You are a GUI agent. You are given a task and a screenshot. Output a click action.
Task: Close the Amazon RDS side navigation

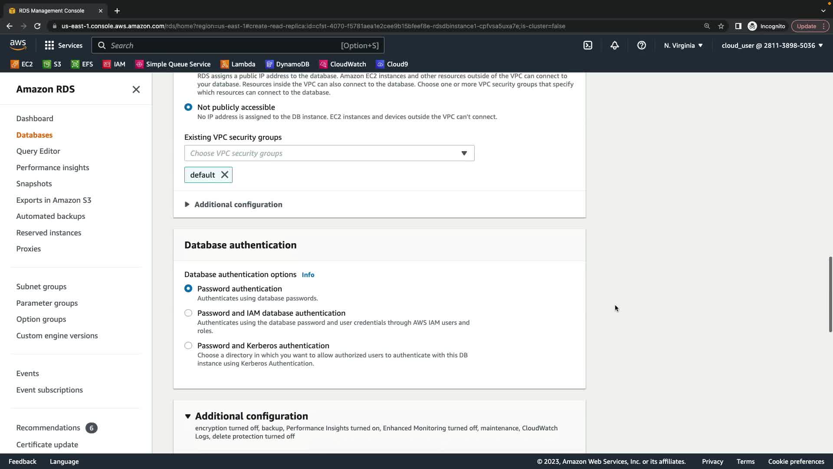136,89
